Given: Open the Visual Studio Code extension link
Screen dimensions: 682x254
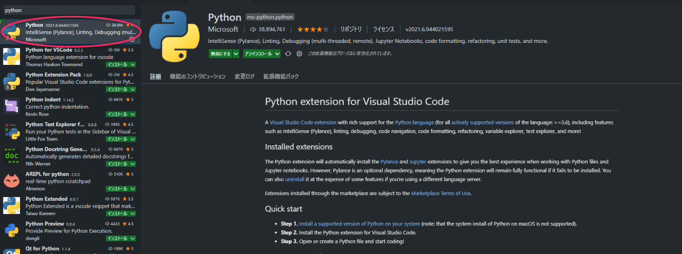Looking at the screenshot, I should pyautogui.click(x=303, y=122).
